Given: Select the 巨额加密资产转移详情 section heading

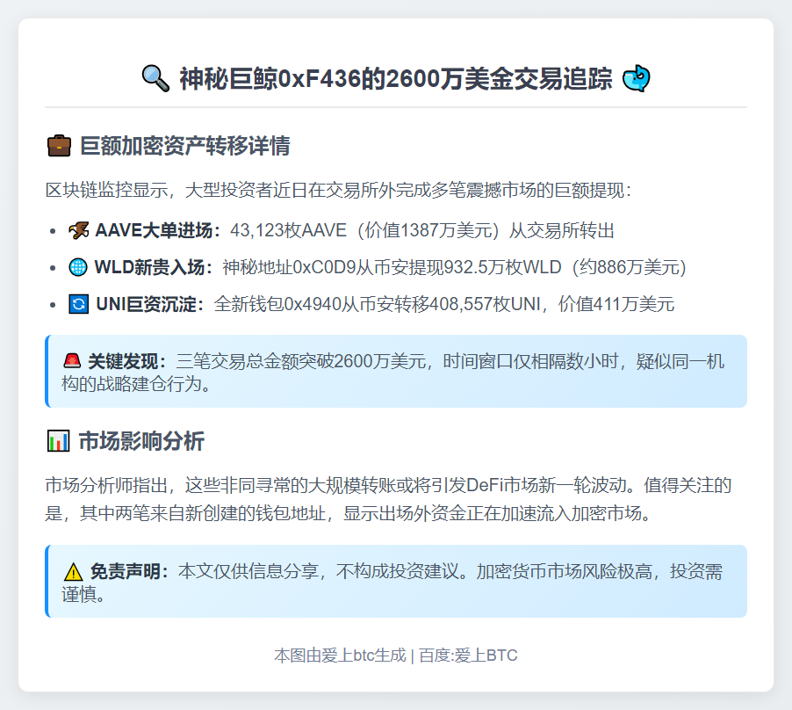Looking at the screenshot, I should click(x=184, y=146).
